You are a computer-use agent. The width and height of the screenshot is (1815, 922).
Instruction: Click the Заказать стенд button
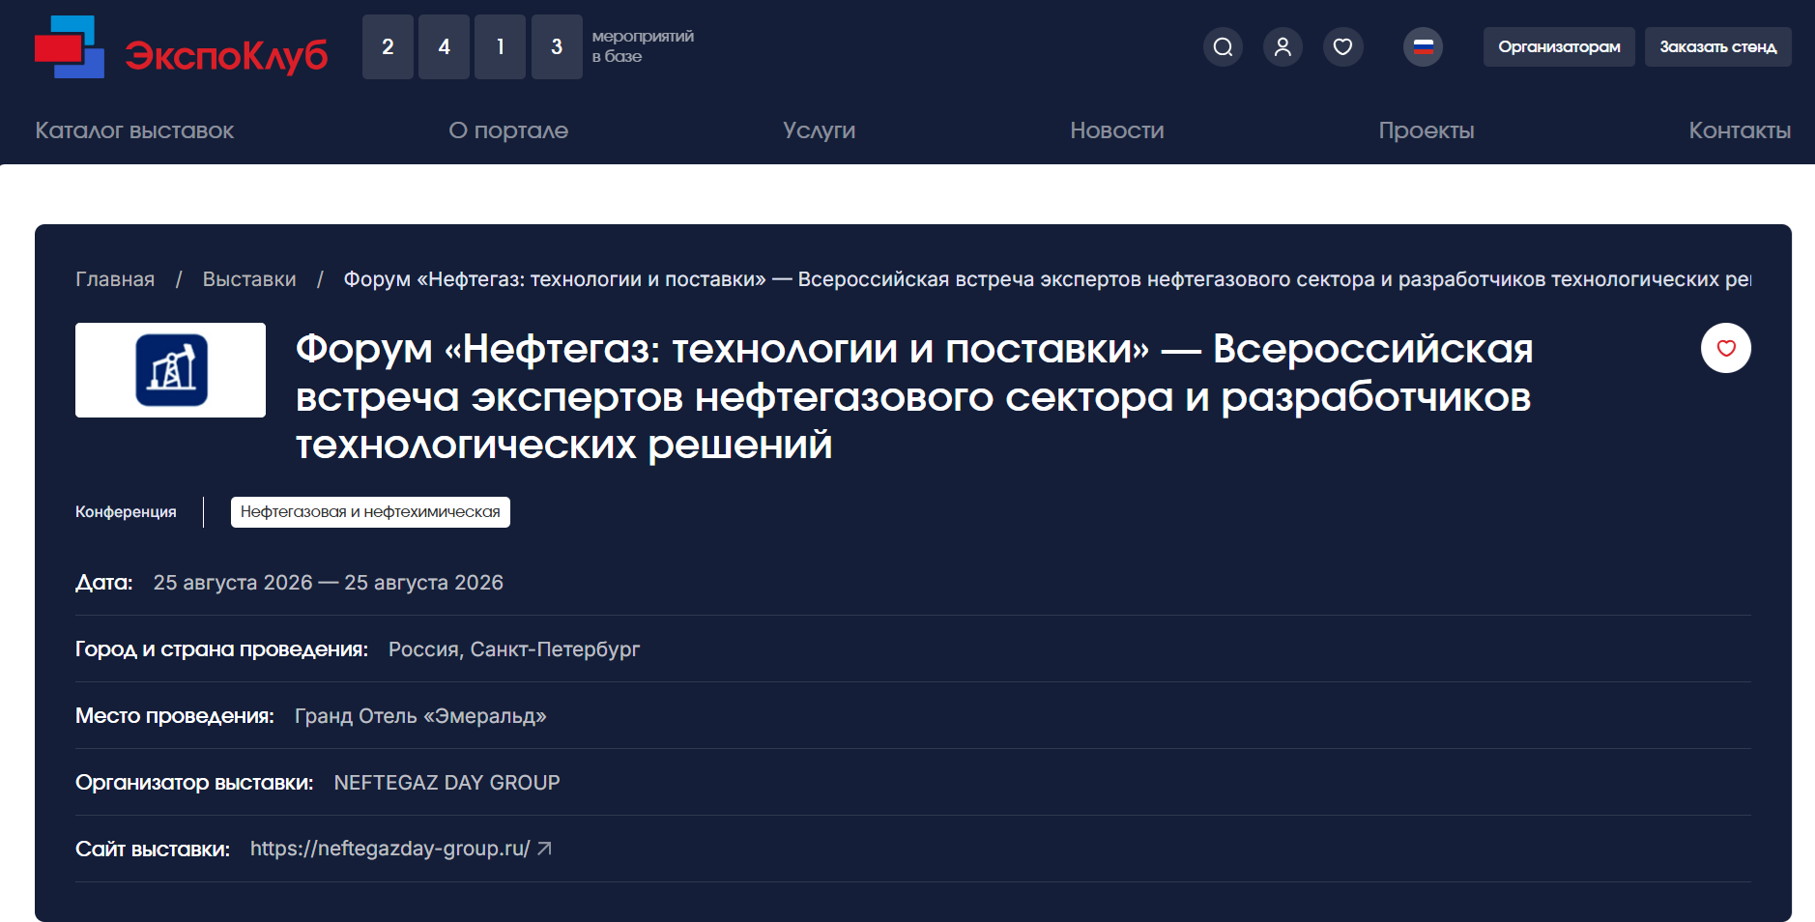pyautogui.click(x=1717, y=46)
